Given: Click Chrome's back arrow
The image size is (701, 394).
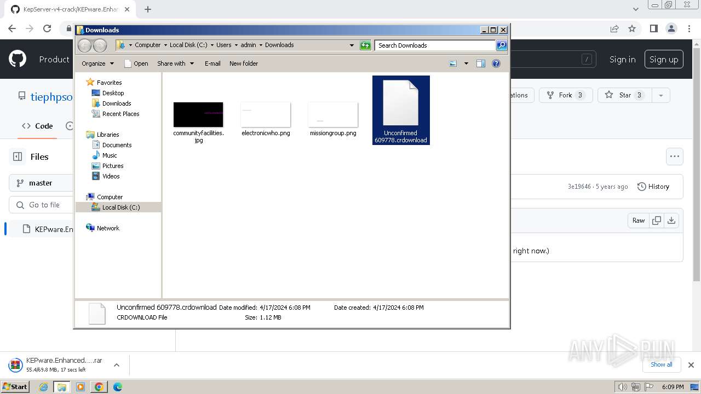Looking at the screenshot, I should pyautogui.click(x=12, y=28).
